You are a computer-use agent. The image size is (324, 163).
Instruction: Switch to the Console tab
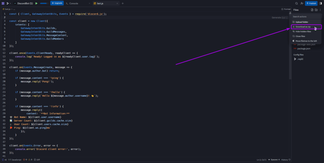tap(73, 3)
